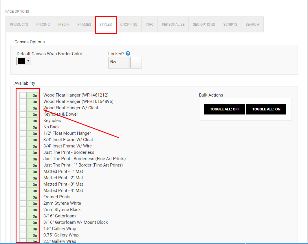Open the SEO Options tab
Screen dimensions: 308x244
pos(204,25)
